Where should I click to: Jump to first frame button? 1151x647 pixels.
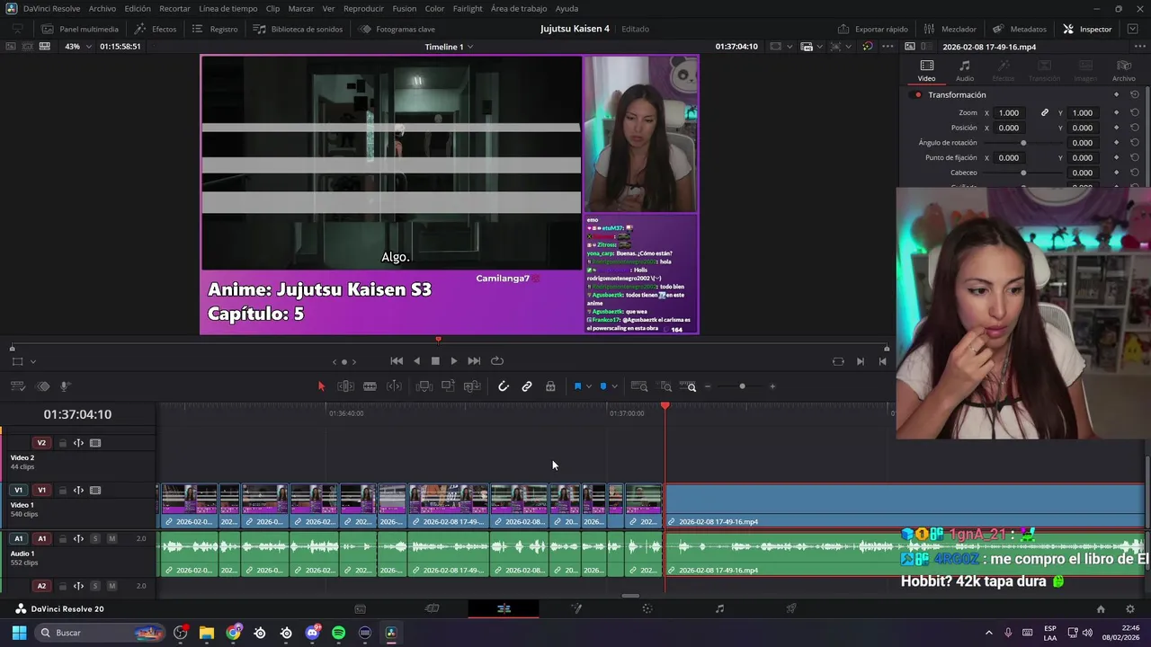(397, 361)
